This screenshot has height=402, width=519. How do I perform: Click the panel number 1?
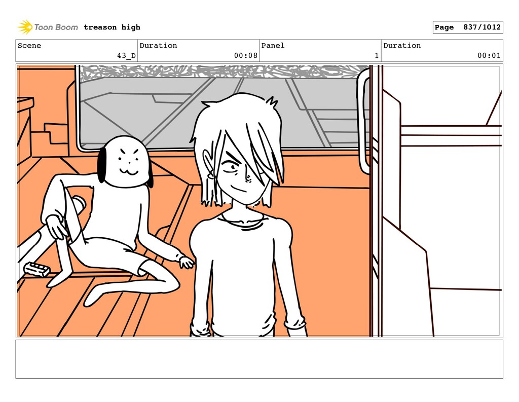pos(377,55)
